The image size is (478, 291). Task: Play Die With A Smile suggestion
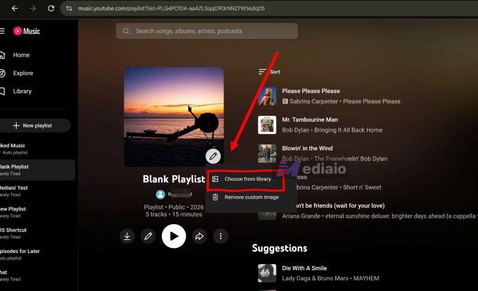pos(304,268)
